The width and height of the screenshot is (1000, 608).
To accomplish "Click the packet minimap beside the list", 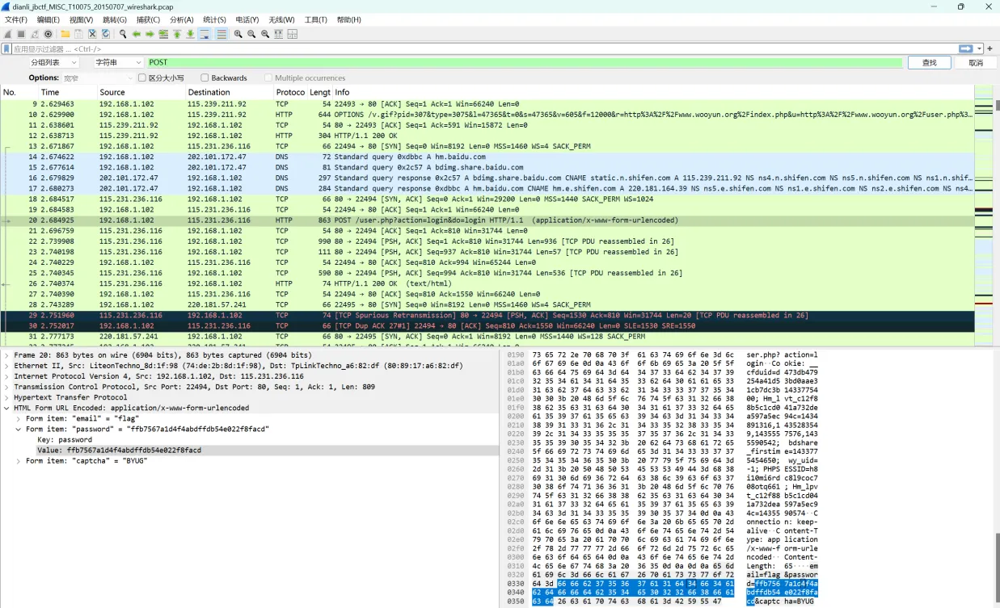I will tap(983, 216).
